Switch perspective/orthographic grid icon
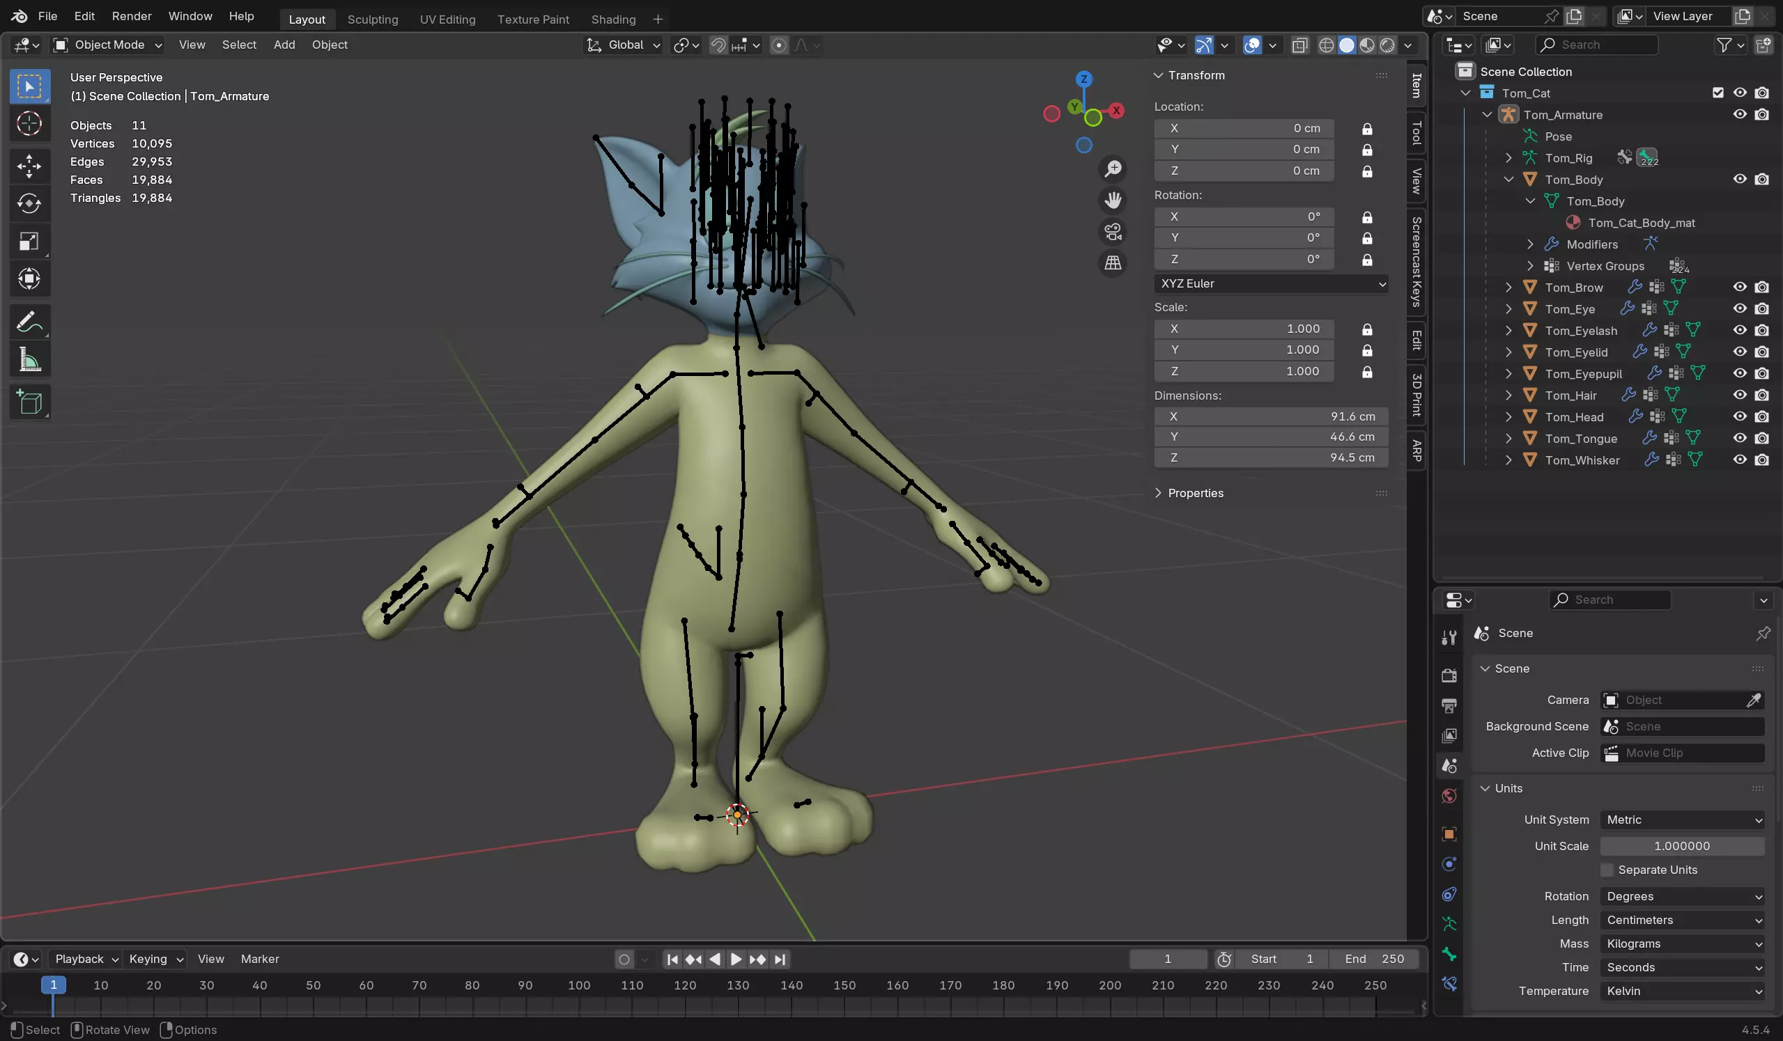Screen dimensions: 1783x1041 tap(1113, 263)
